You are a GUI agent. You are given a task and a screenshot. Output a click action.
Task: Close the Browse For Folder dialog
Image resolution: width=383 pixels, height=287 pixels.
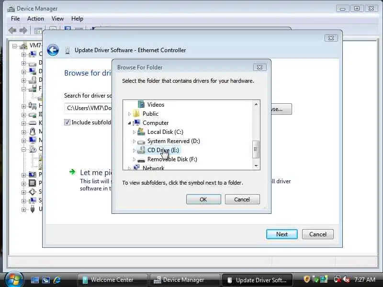(x=259, y=67)
